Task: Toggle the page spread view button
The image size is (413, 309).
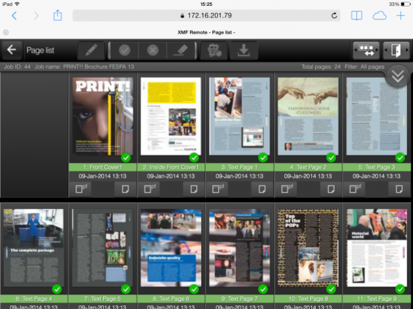Action: tap(366, 50)
